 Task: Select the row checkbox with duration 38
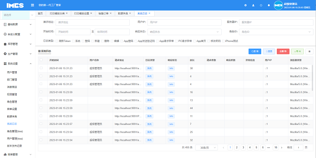pyautogui.click(x=41, y=68)
